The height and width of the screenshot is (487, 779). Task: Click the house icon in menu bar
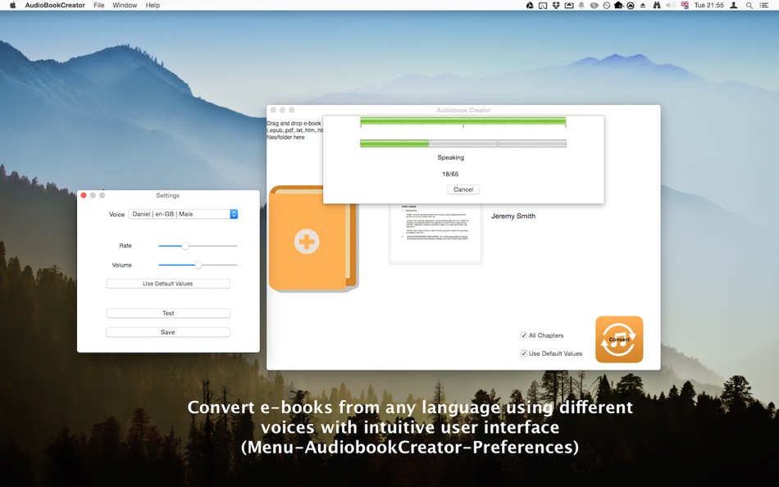click(618, 6)
